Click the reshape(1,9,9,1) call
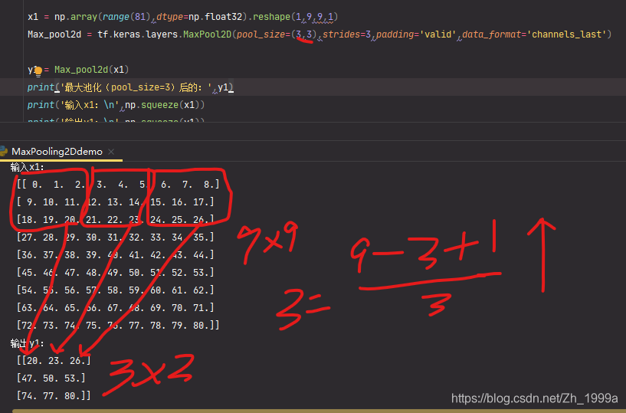 (296, 17)
